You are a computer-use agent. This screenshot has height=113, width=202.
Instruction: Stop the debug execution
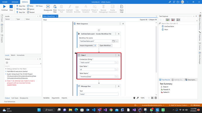pos(11,8)
